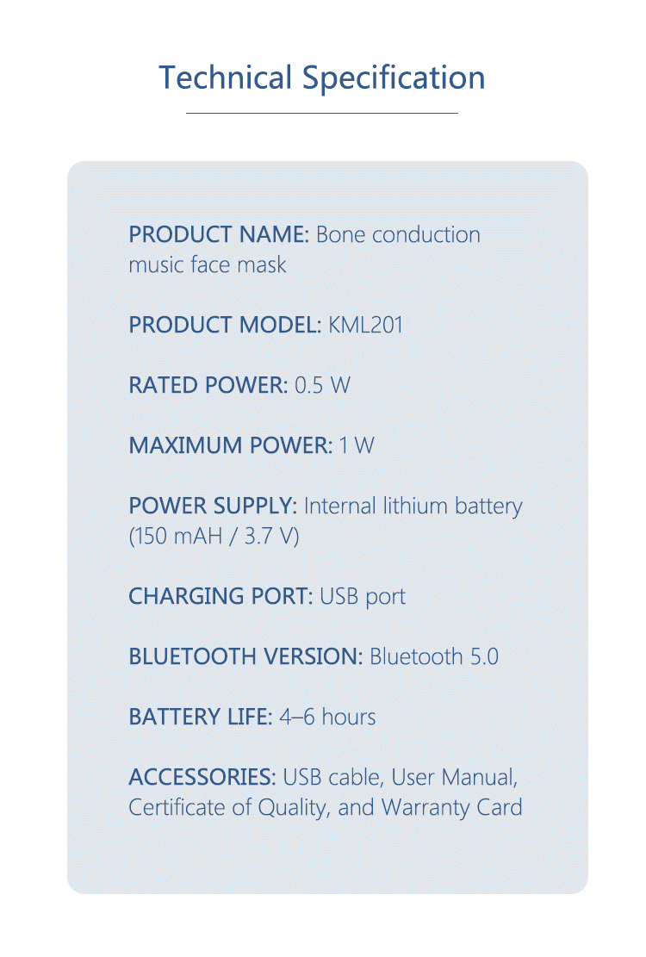Click the Technical Specification heading
The height and width of the screenshot is (957, 646).
point(322,78)
